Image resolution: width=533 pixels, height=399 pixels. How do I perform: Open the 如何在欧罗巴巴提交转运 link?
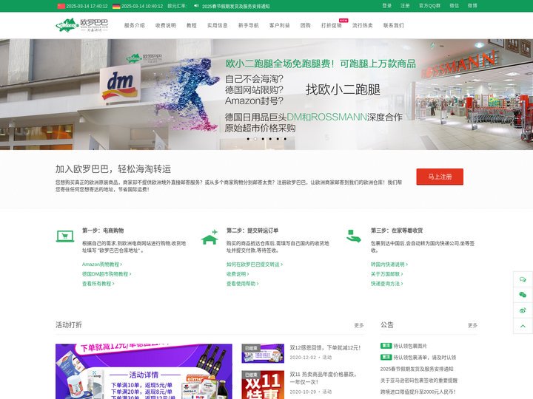click(255, 265)
